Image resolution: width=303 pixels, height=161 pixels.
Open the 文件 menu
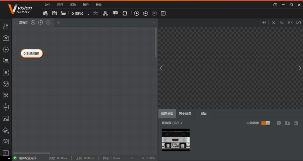tap(47, 5)
